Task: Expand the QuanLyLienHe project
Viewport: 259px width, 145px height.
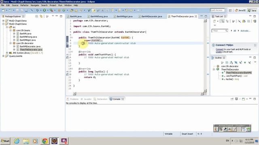Action: pos(3,56)
